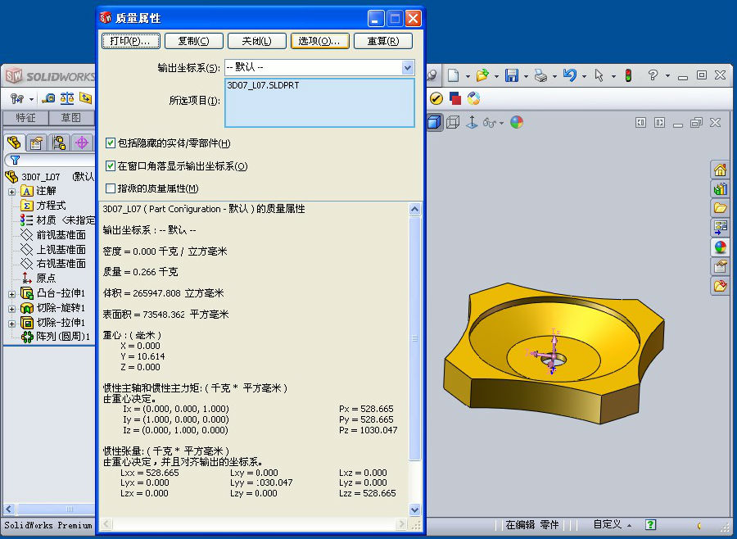Click the Save icon in the toolbar

(x=511, y=75)
